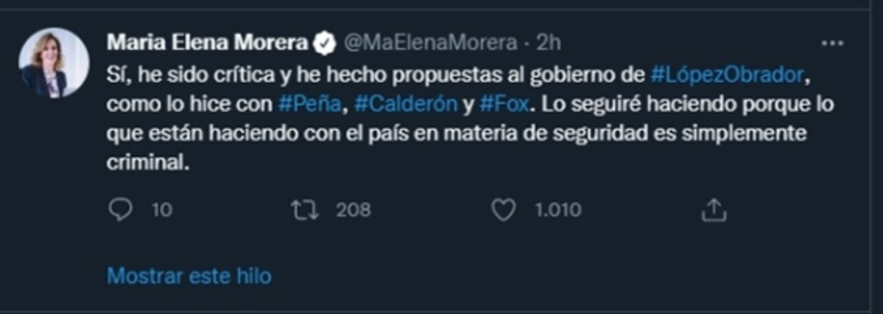The image size is (883, 314).
Task: Click "Mostrar este hilo" to show thread
Action: [x=189, y=276]
